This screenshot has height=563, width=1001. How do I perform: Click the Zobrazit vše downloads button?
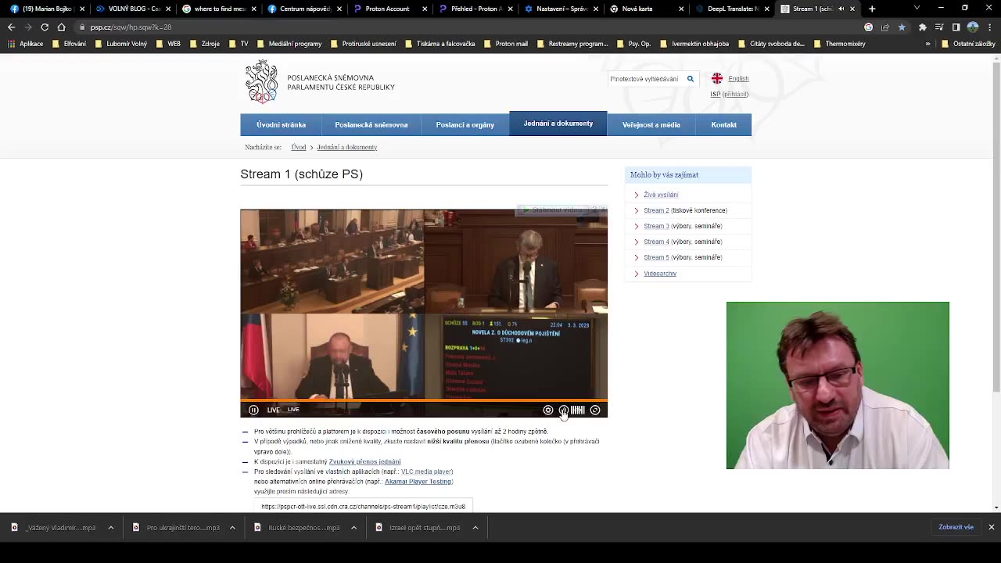[x=956, y=527]
